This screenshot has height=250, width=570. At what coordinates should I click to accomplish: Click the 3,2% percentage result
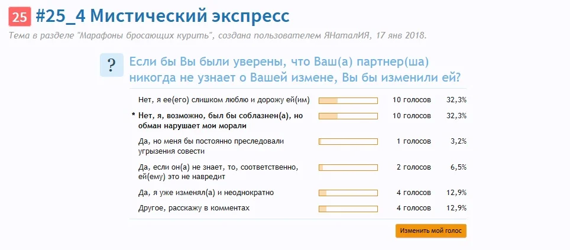(458, 141)
